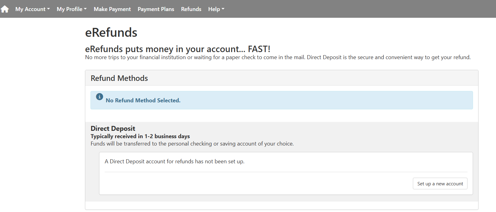Image resolution: width=496 pixels, height=212 pixels.
Task: Click the caret arrow beside My Account
Action: click(48, 9)
